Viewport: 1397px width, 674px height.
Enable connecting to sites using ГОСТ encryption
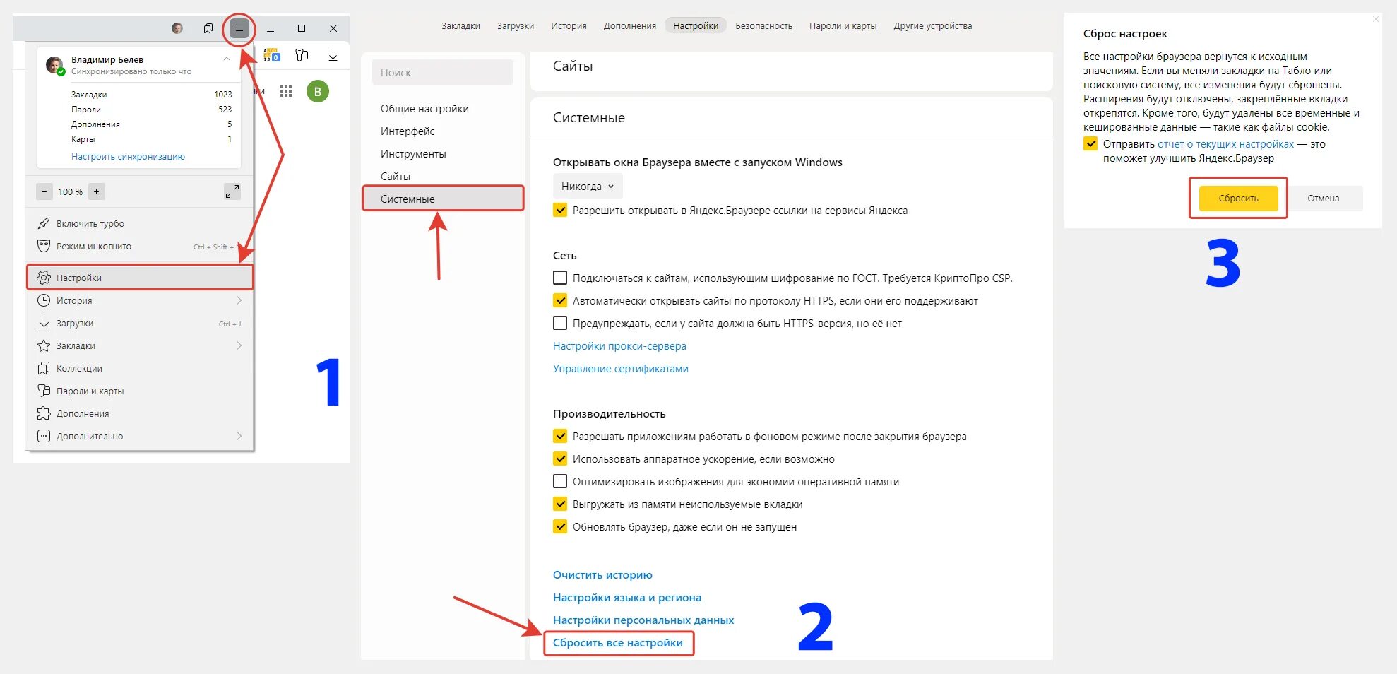coord(560,278)
